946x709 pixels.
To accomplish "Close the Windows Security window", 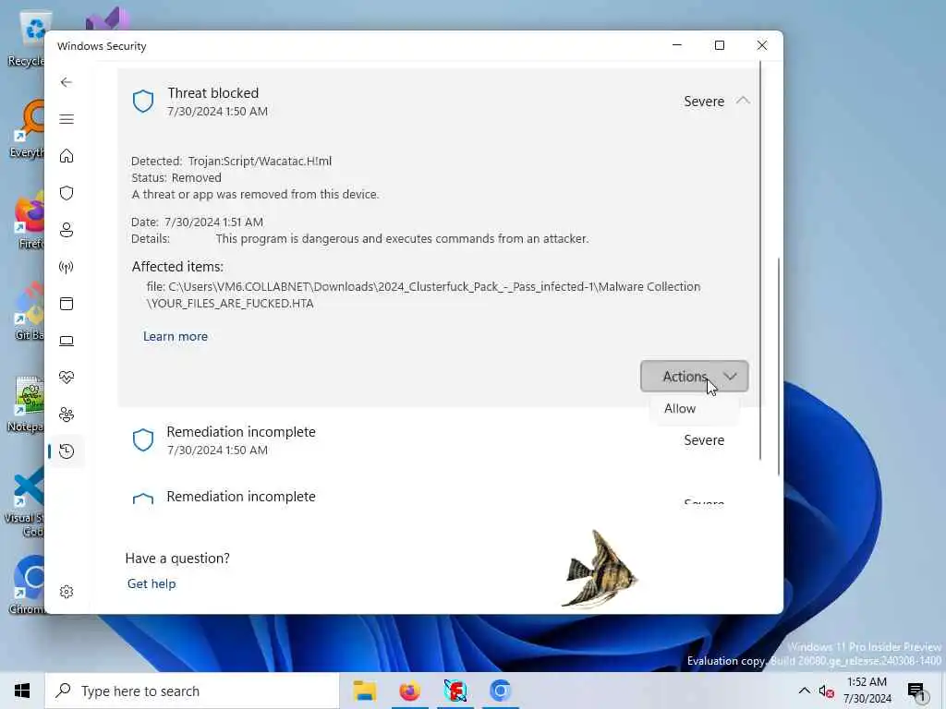I will pos(762,45).
